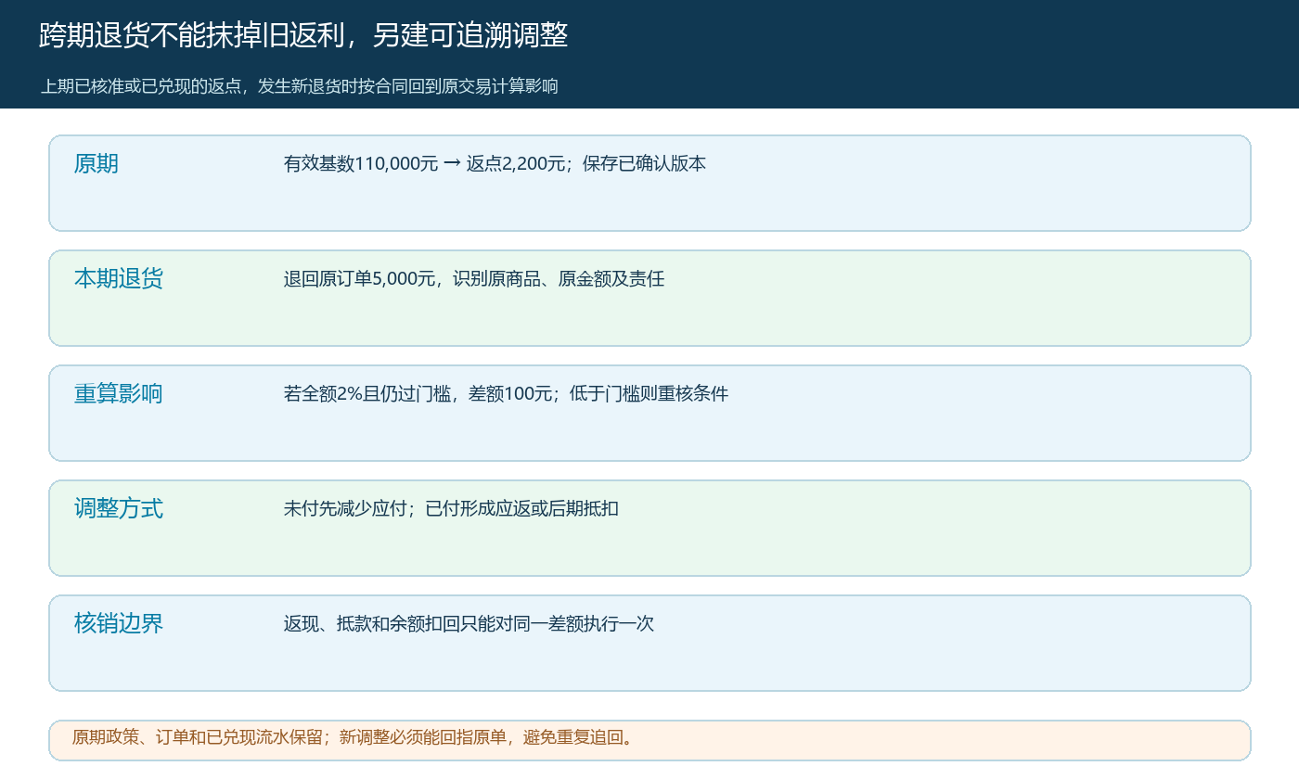1299x779 pixels.
Task: Select text 有效基数110,000元 → 返点2,200元；保存已确认版本
Action: (x=495, y=164)
